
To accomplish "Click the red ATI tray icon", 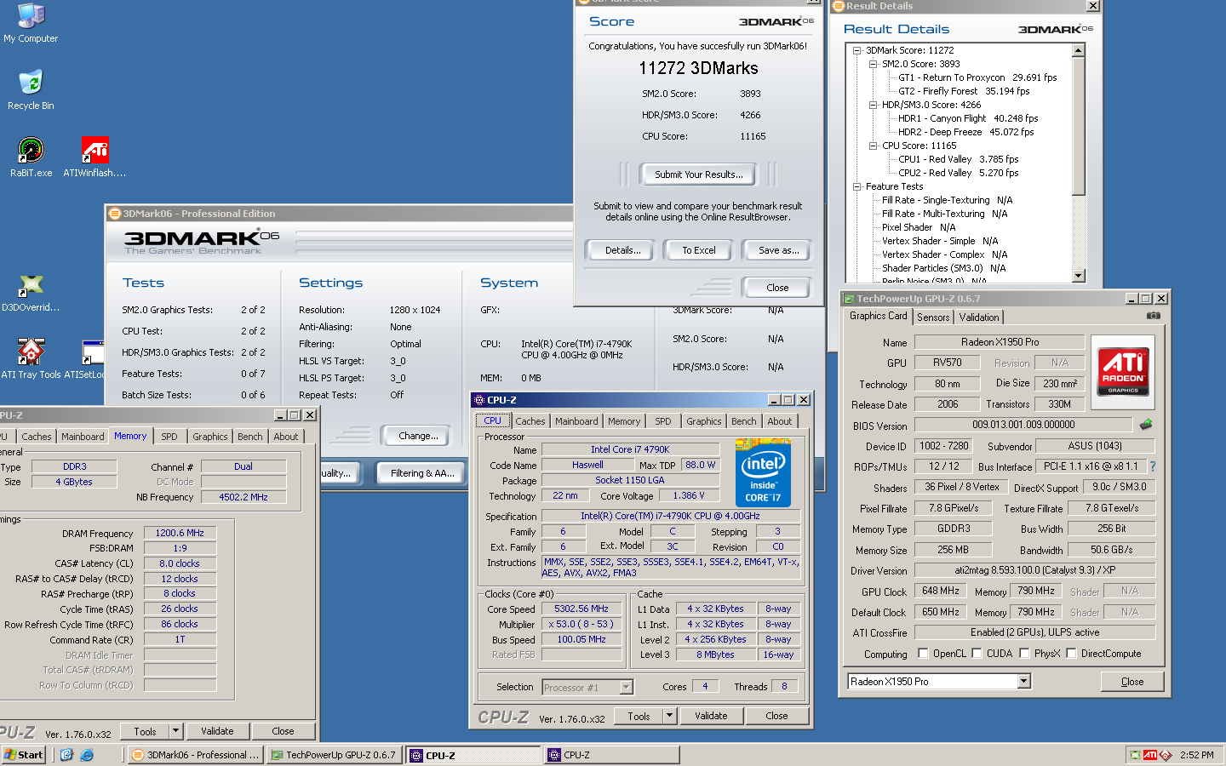I will [x=1150, y=755].
